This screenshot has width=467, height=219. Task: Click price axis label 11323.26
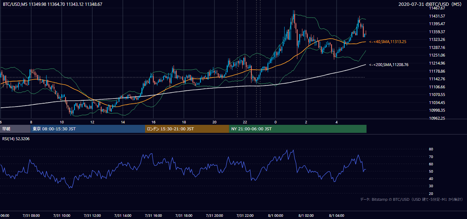(x=437, y=39)
